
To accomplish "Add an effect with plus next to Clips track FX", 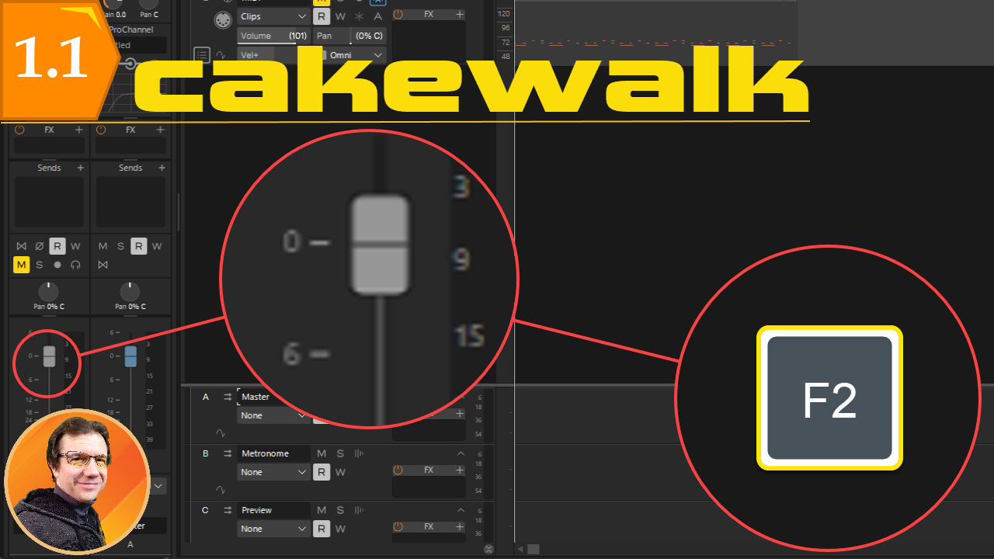I will coord(460,15).
